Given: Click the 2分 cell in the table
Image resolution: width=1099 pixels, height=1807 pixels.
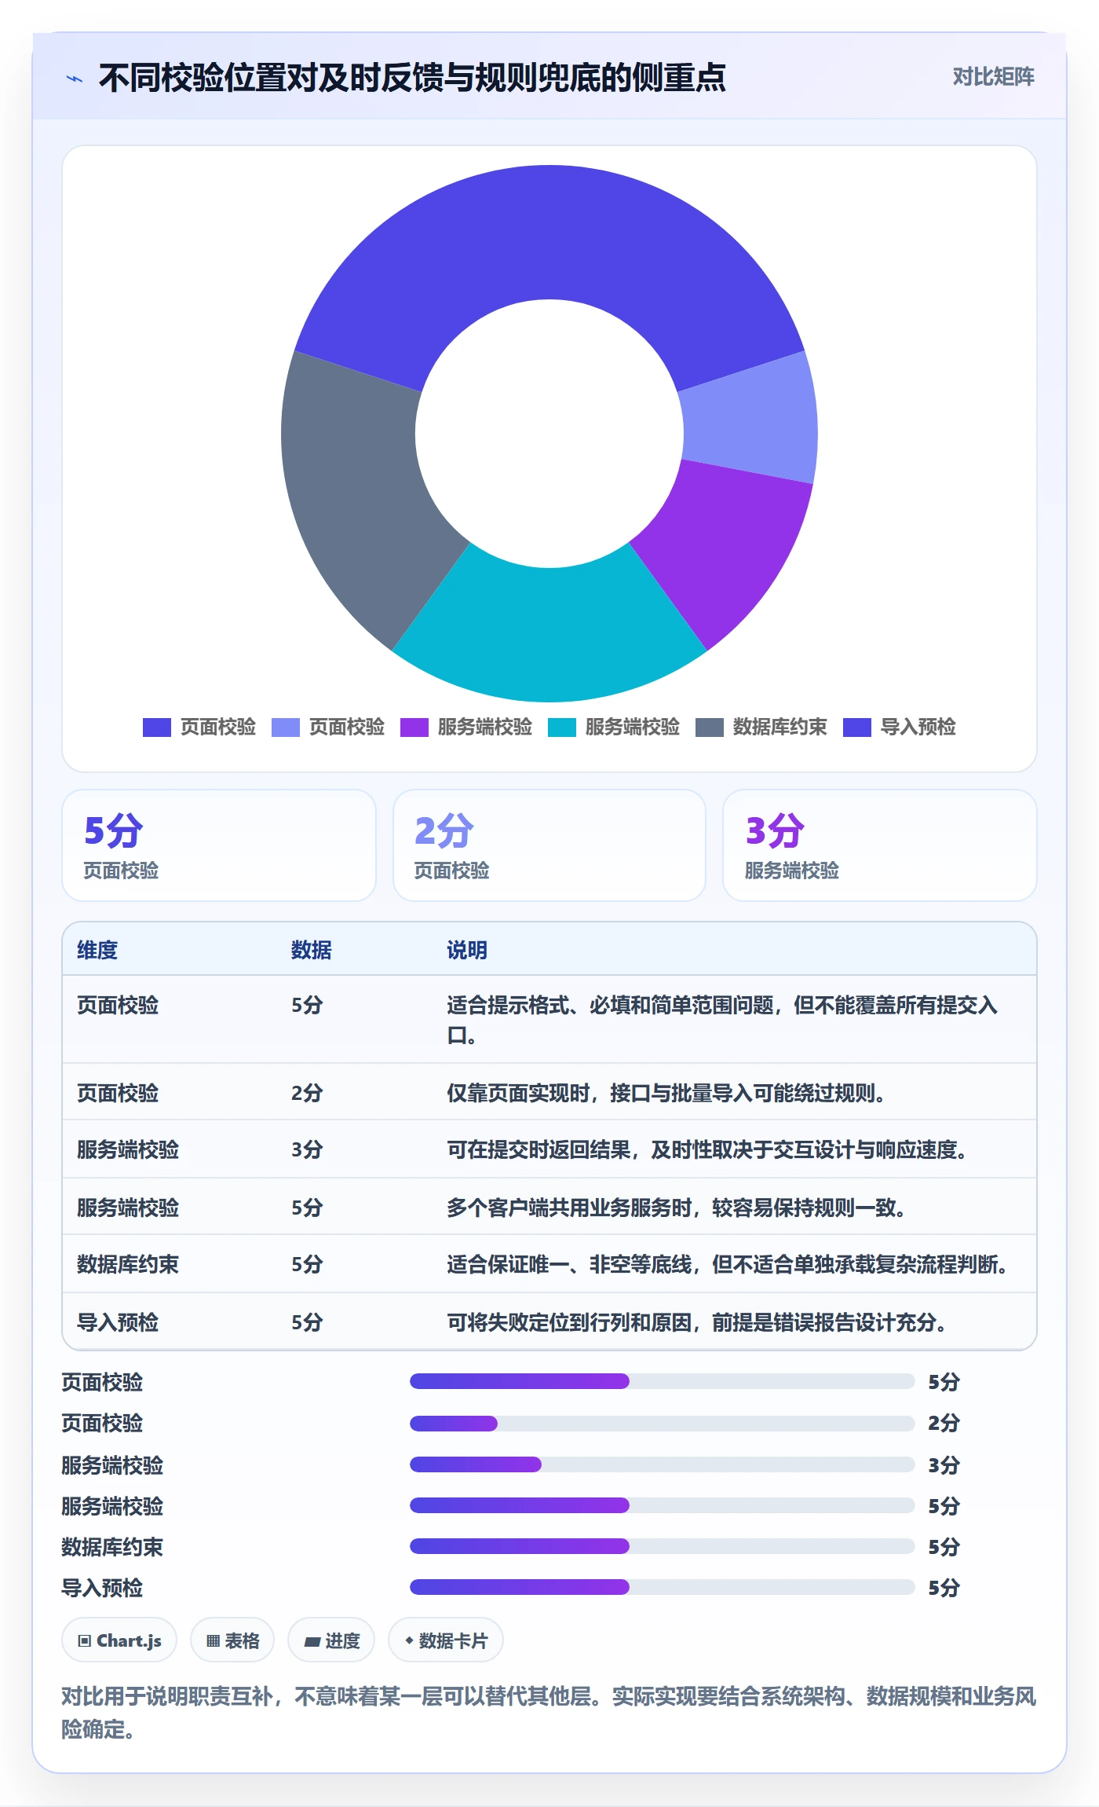Looking at the screenshot, I should click(x=307, y=1093).
